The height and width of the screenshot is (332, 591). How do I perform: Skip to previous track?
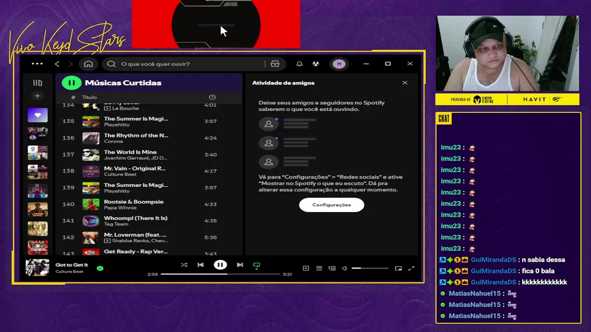(200, 265)
